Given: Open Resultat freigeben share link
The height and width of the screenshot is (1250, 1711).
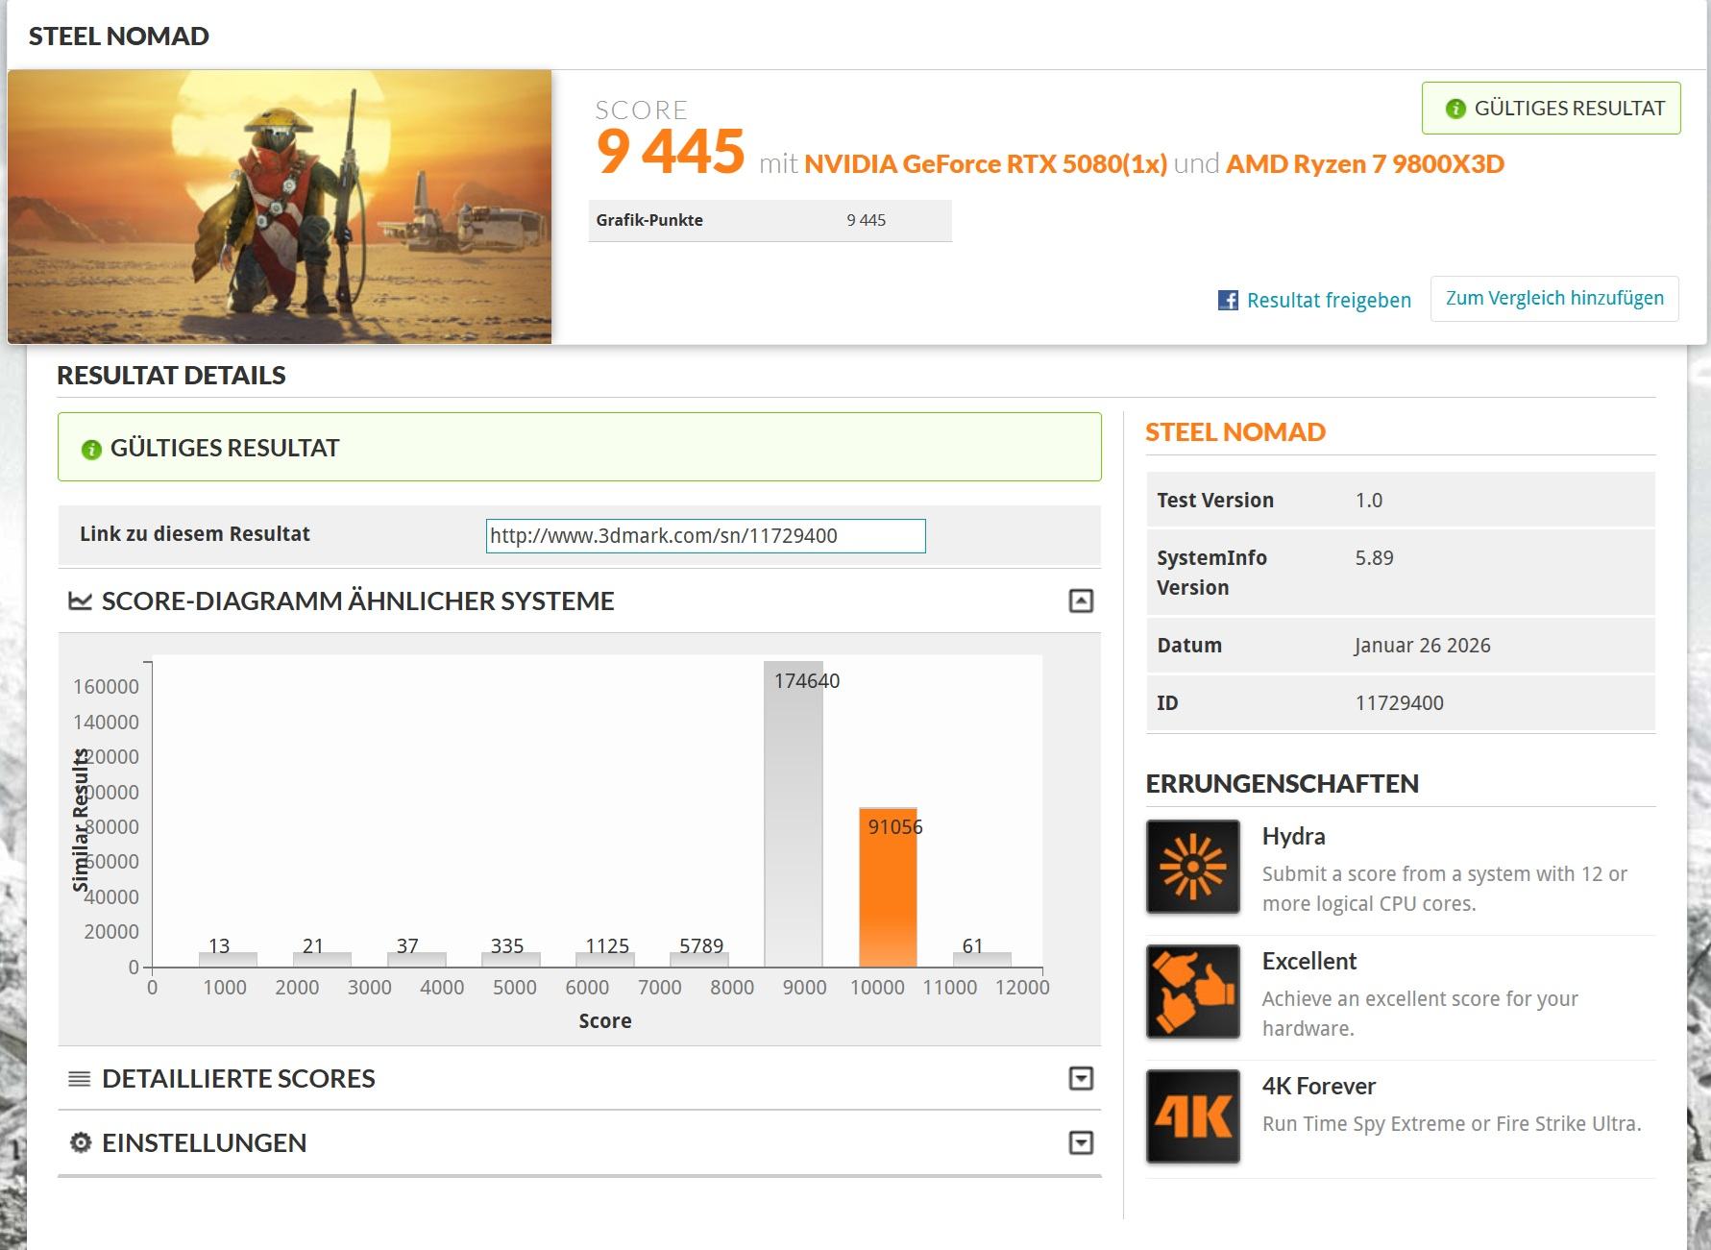Looking at the screenshot, I should (x=1329, y=300).
